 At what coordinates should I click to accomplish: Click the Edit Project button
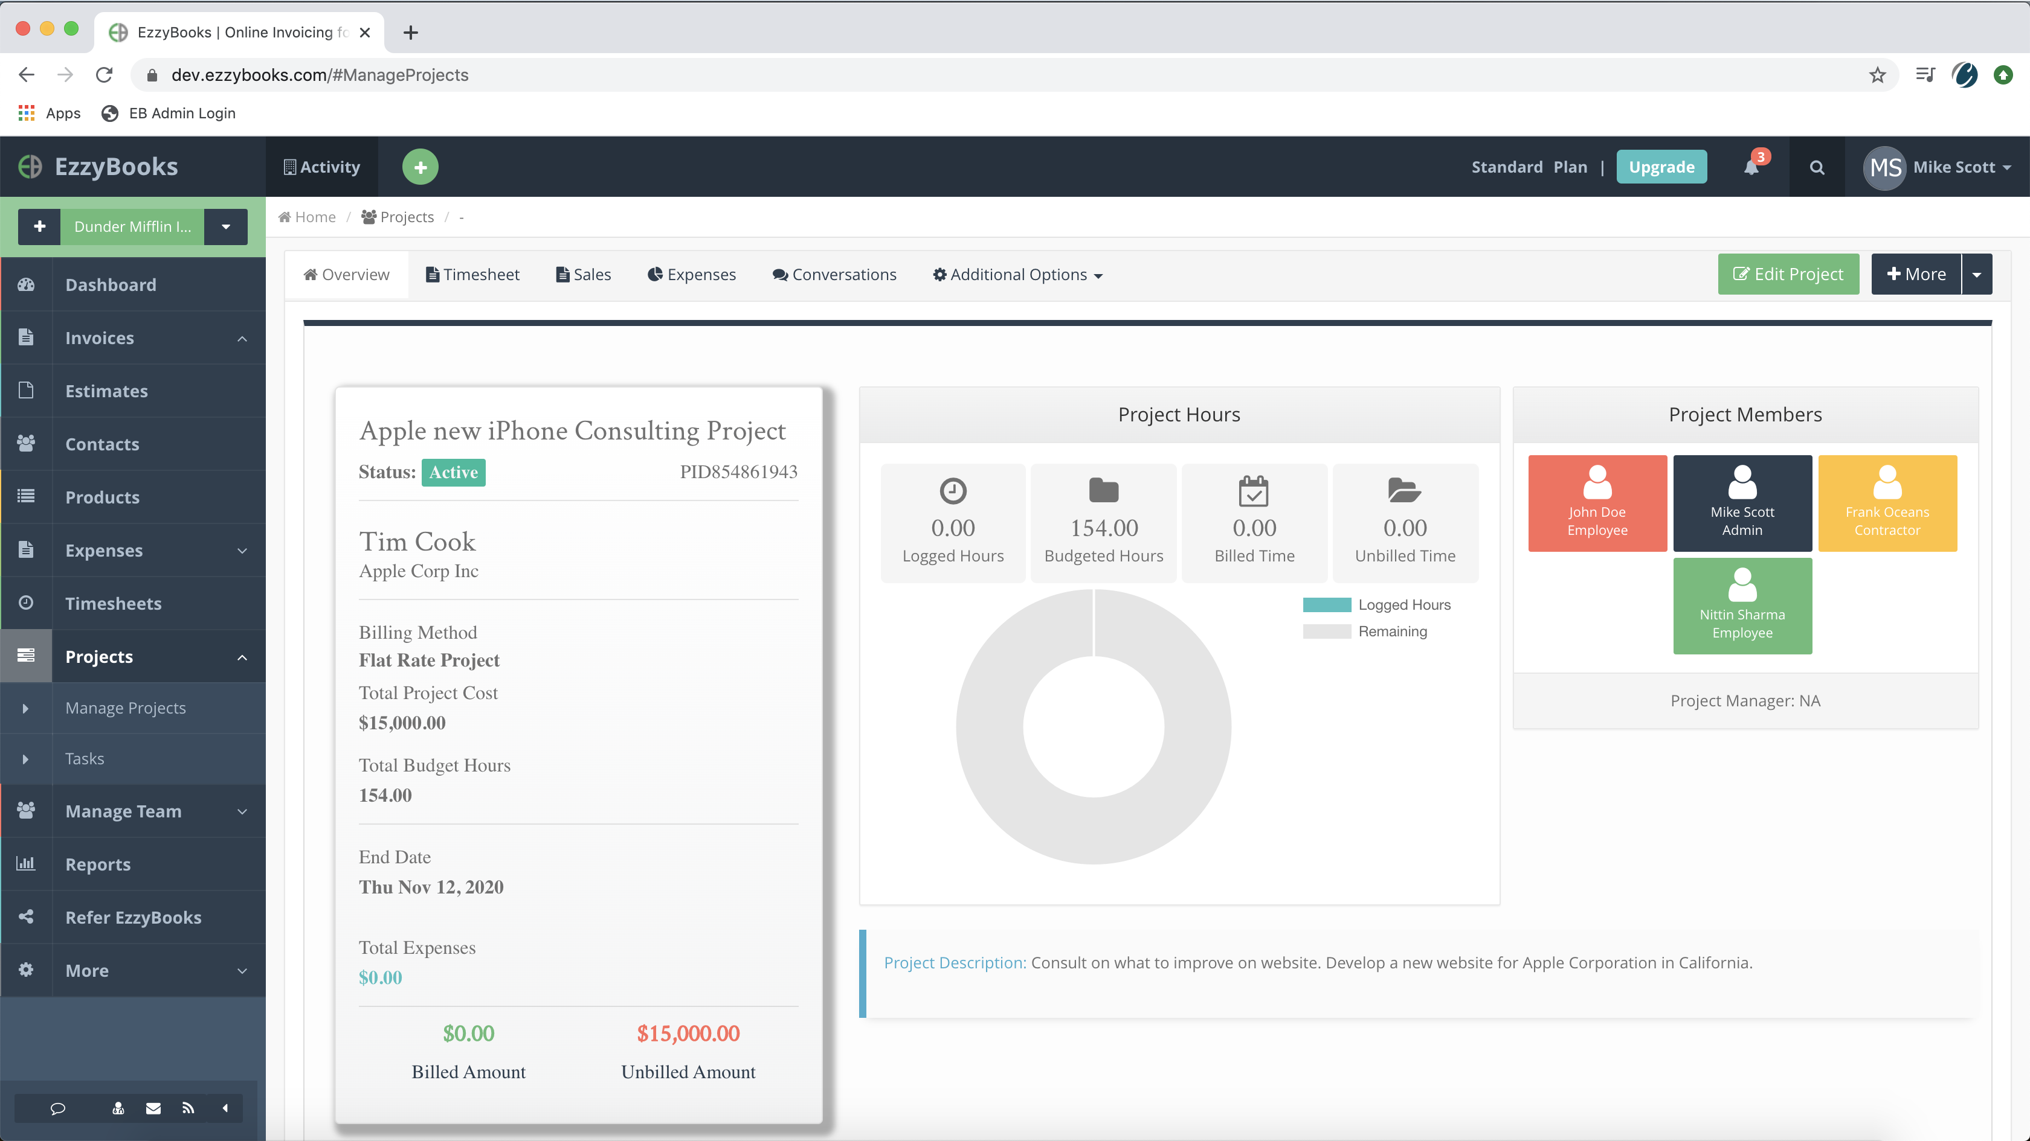1788,274
